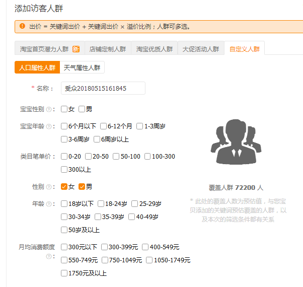
Task: Select the 人口属性人群 button
Action: tap(37, 67)
